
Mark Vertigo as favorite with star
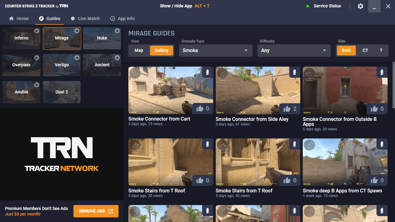[x=77, y=58]
